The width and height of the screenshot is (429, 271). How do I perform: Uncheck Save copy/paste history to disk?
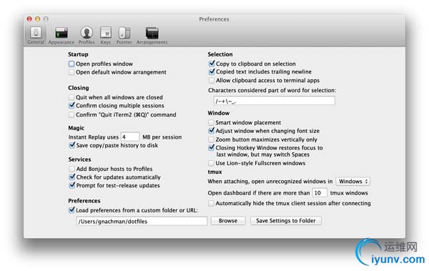72,145
